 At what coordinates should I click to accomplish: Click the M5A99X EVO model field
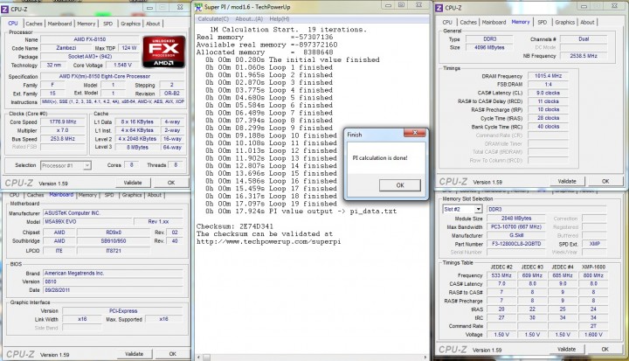tap(87, 222)
